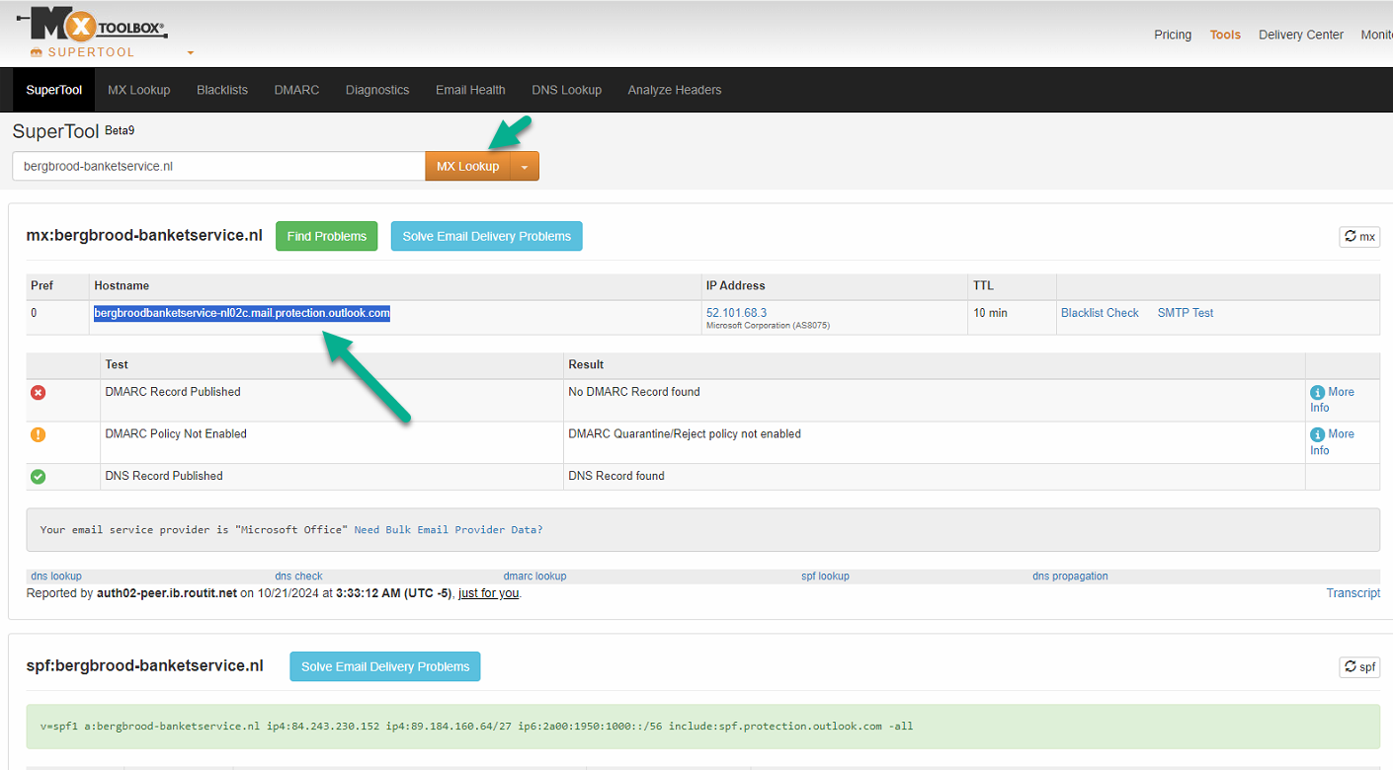
Task: Open the DMARC tab
Action: [296, 90]
